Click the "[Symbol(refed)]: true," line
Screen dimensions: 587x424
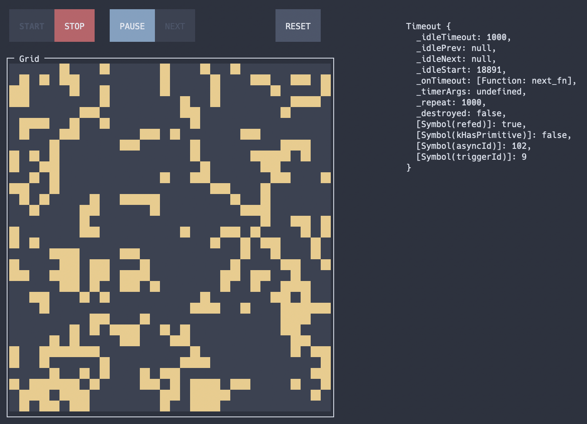tap(471, 124)
